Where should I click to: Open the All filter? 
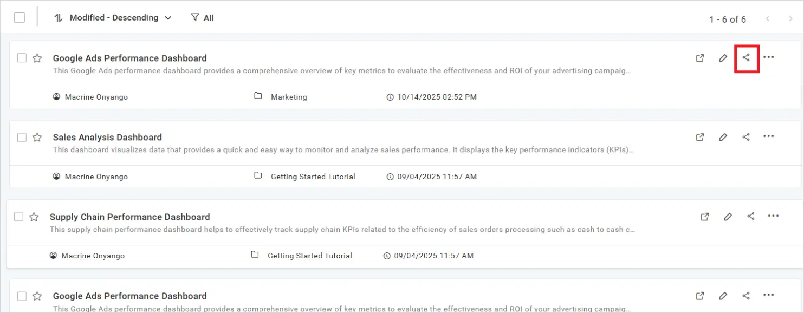[202, 18]
